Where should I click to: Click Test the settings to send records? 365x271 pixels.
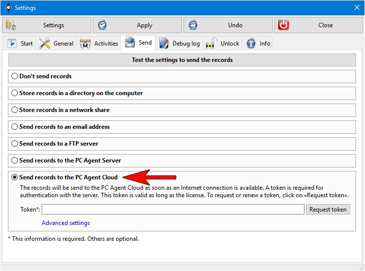click(182, 60)
